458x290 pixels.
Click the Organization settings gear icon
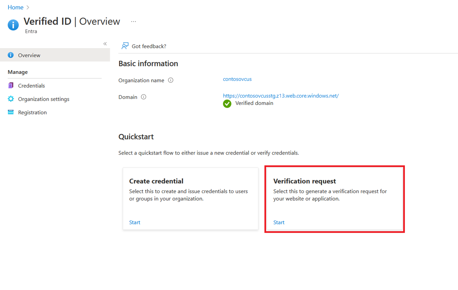11,99
